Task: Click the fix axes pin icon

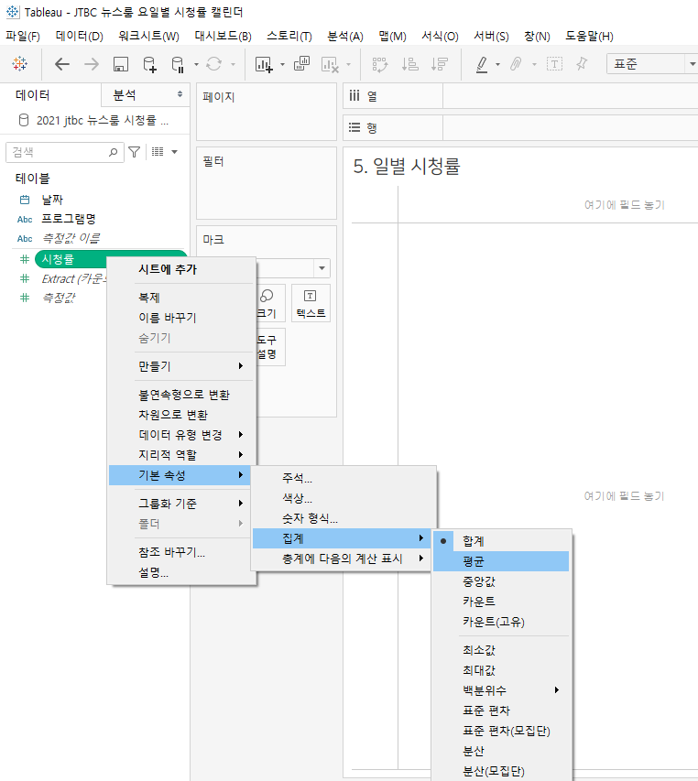Action: pyautogui.click(x=582, y=64)
